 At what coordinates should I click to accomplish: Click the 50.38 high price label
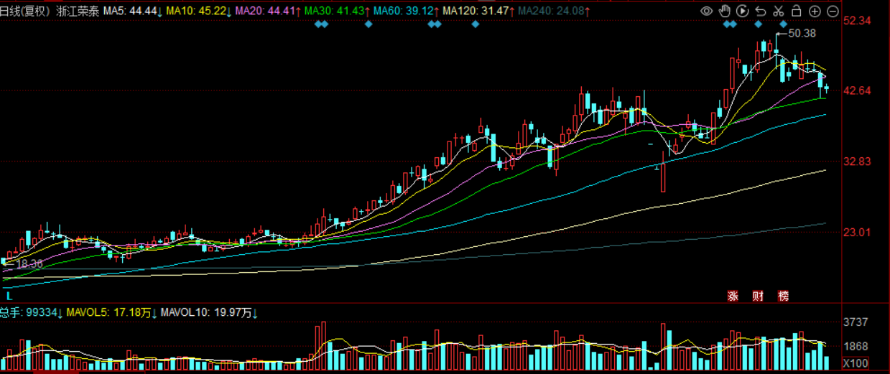pyautogui.click(x=802, y=33)
